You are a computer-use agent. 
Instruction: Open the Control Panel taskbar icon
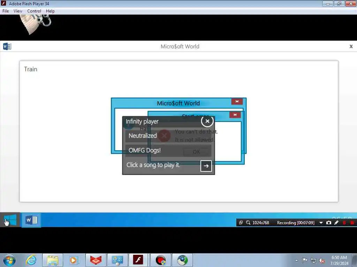point(117,260)
